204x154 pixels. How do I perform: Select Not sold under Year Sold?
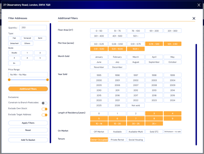(136, 105)
